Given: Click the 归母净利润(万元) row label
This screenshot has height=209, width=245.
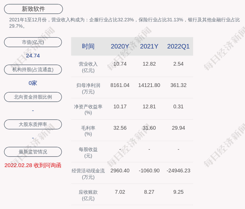Looking at the screenshot, I should (88, 89).
